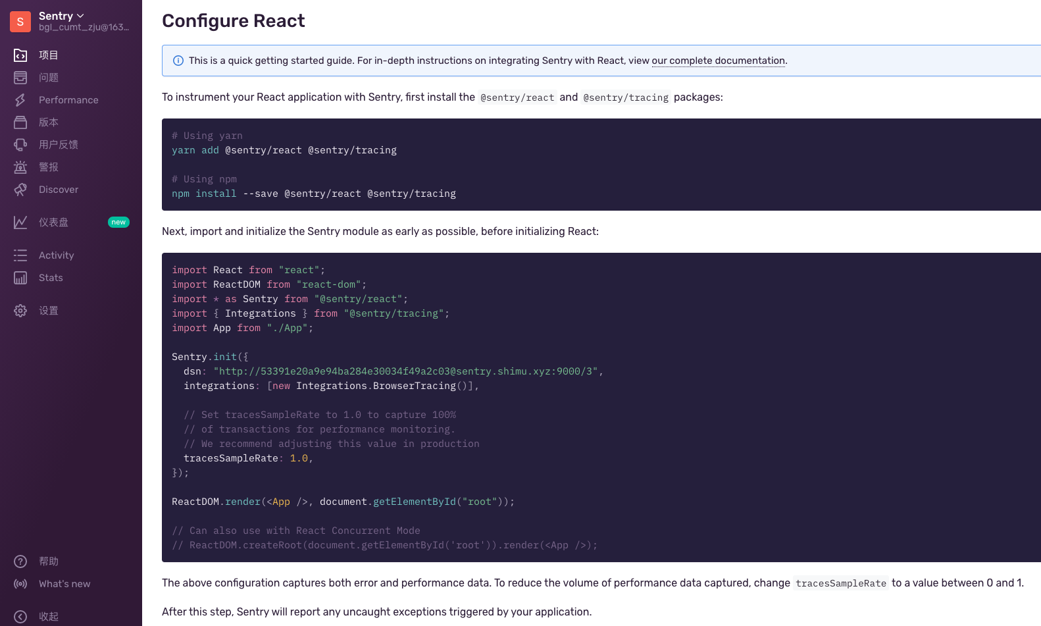This screenshot has height=626, width=1041.
Task: Click the 收起 collapse sidebar arrow icon
Action: [x=20, y=617]
